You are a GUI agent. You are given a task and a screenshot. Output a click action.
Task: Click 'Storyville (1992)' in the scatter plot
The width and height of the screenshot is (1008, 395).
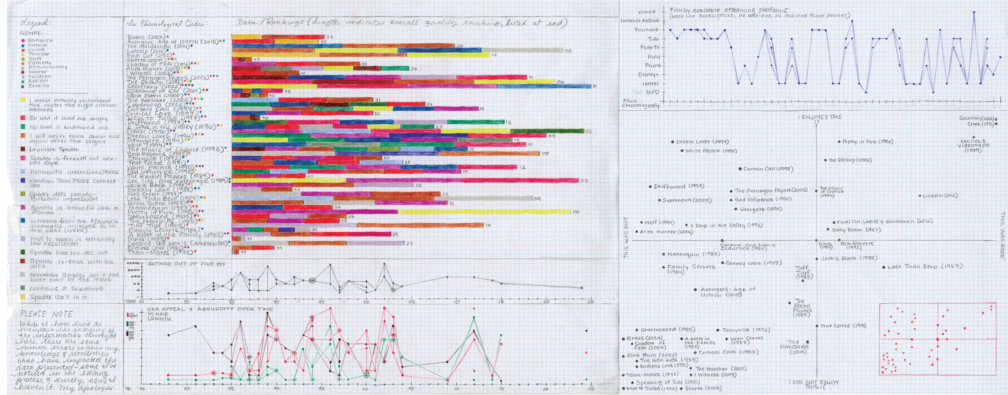[746, 330]
